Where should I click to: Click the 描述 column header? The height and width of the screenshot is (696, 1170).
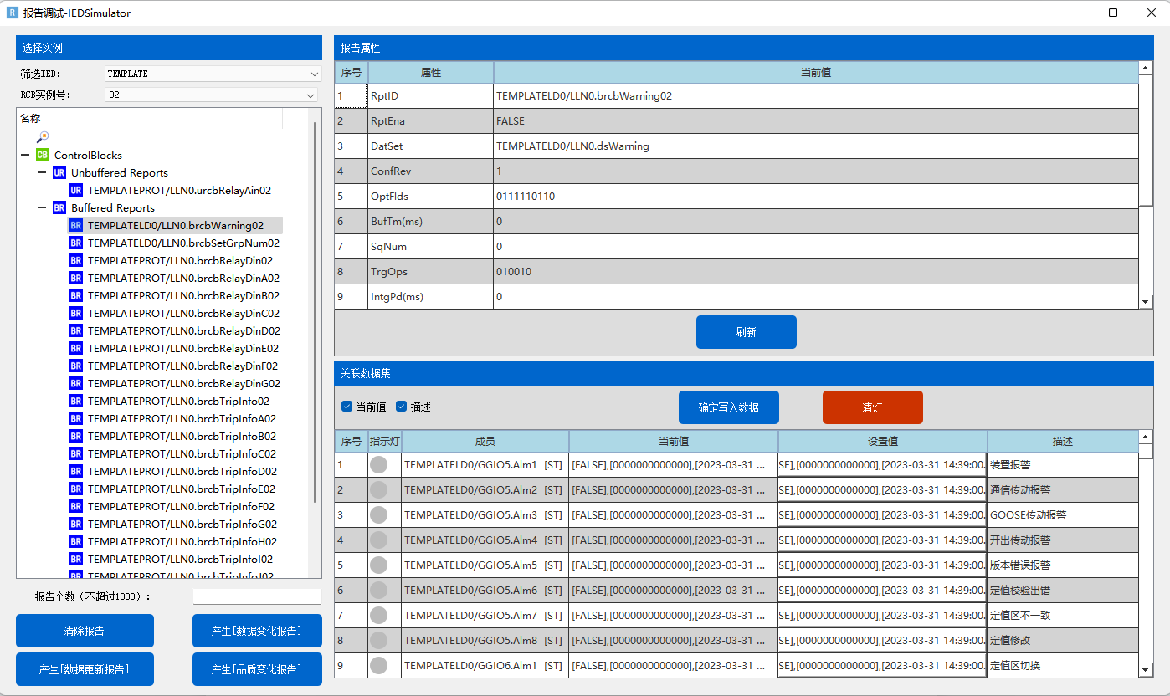pyautogui.click(x=1063, y=441)
